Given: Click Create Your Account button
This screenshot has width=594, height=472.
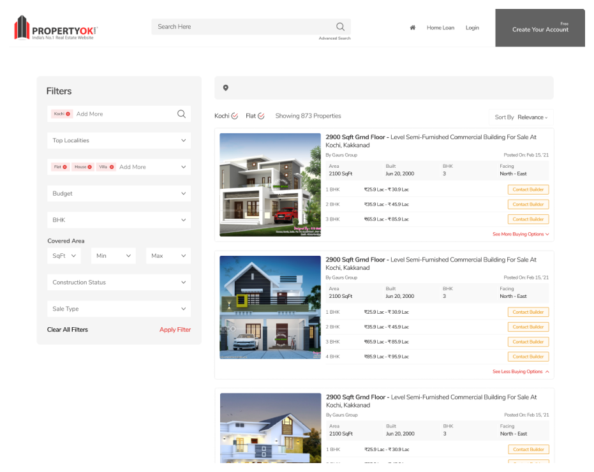Looking at the screenshot, I should pyautogui.click(x=540, y=28).
